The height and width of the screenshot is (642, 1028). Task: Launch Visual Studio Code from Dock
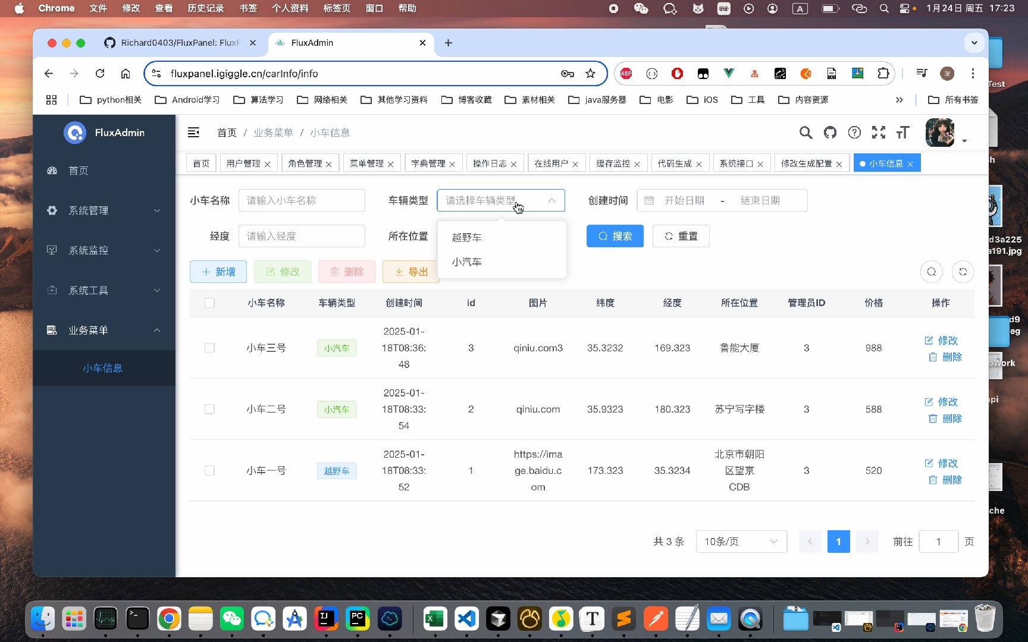tap(467, 619)
